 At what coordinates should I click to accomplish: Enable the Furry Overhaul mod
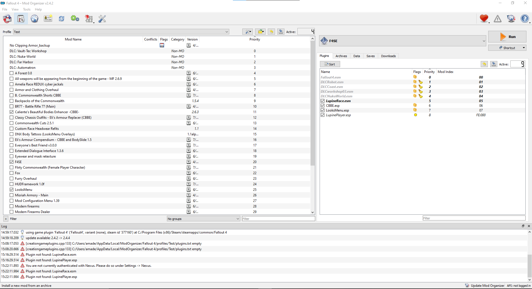(x=12, y=178)
